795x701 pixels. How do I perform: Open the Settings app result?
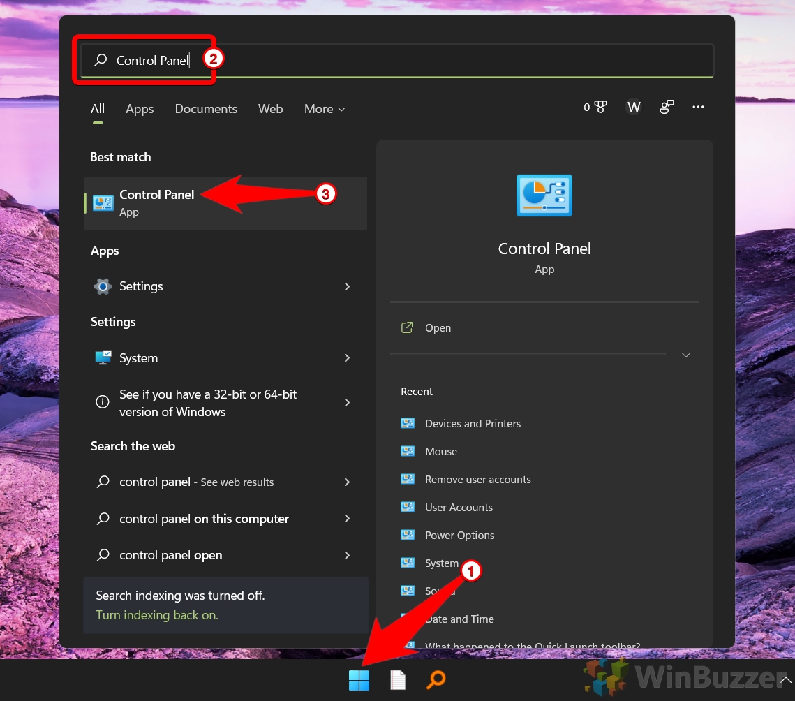click(x=225, y=286)
